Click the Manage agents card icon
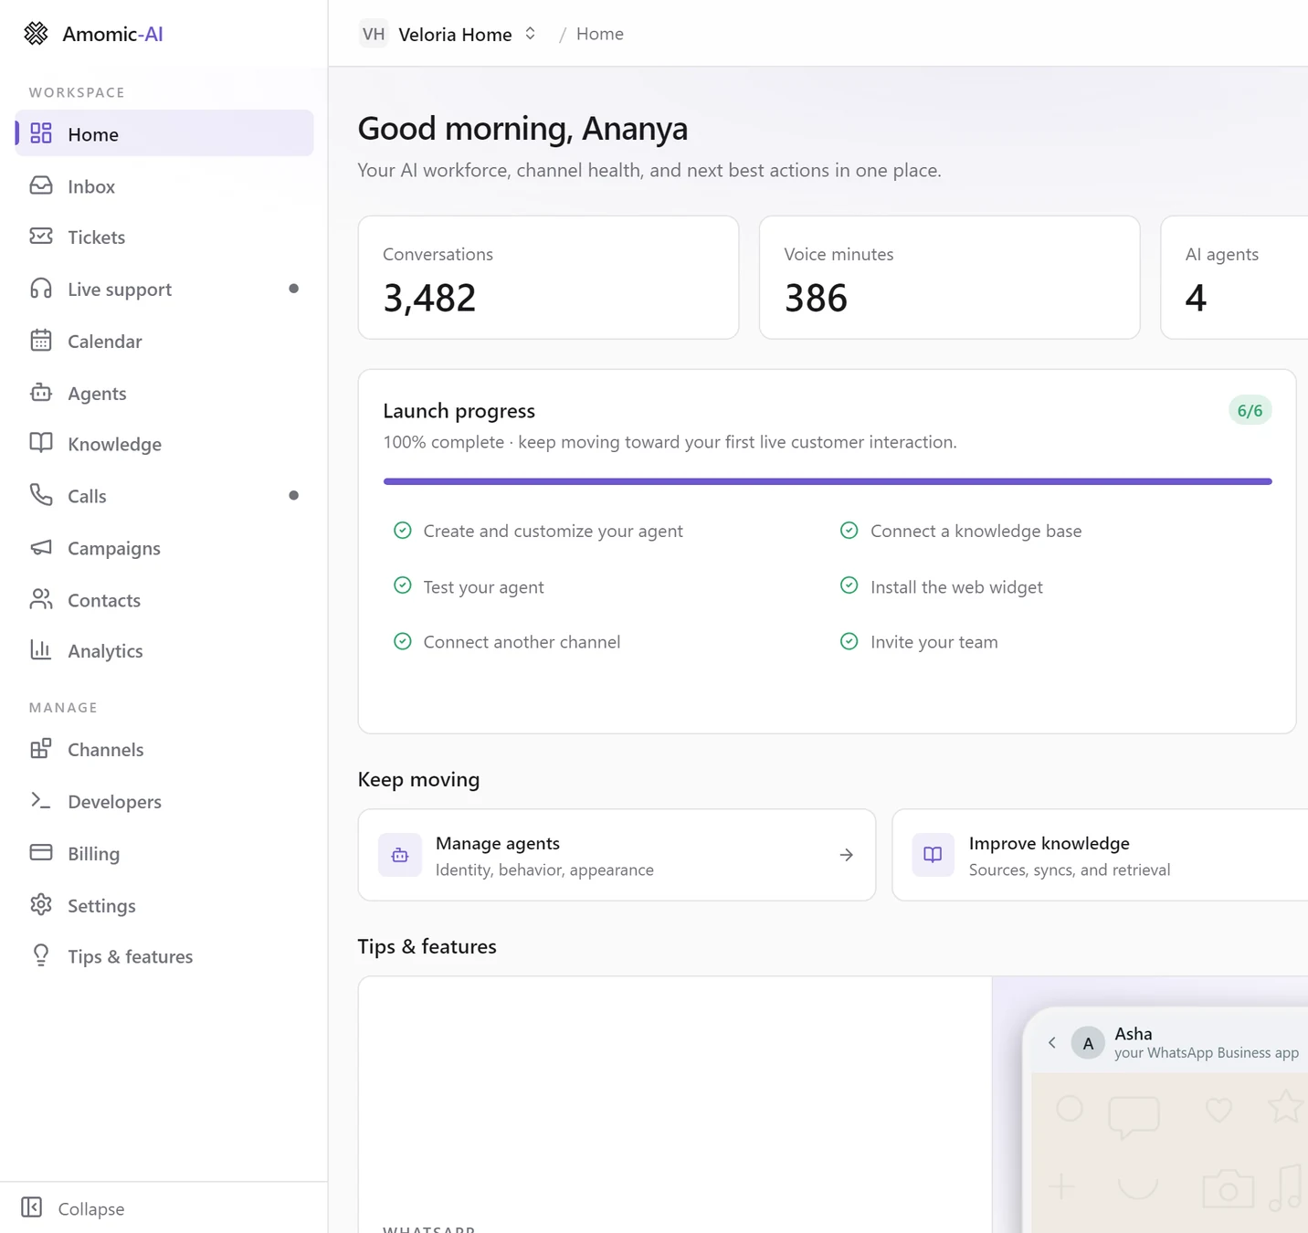Screen dimensions: 1308x1233 pyautogui.click(x=400, y=855)
